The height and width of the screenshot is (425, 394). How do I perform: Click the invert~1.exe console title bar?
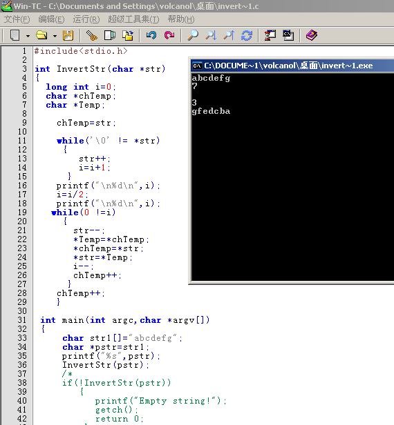click(292, 66)
